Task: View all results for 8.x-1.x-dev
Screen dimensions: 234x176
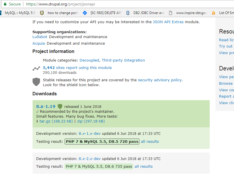Action: (150, 141)
